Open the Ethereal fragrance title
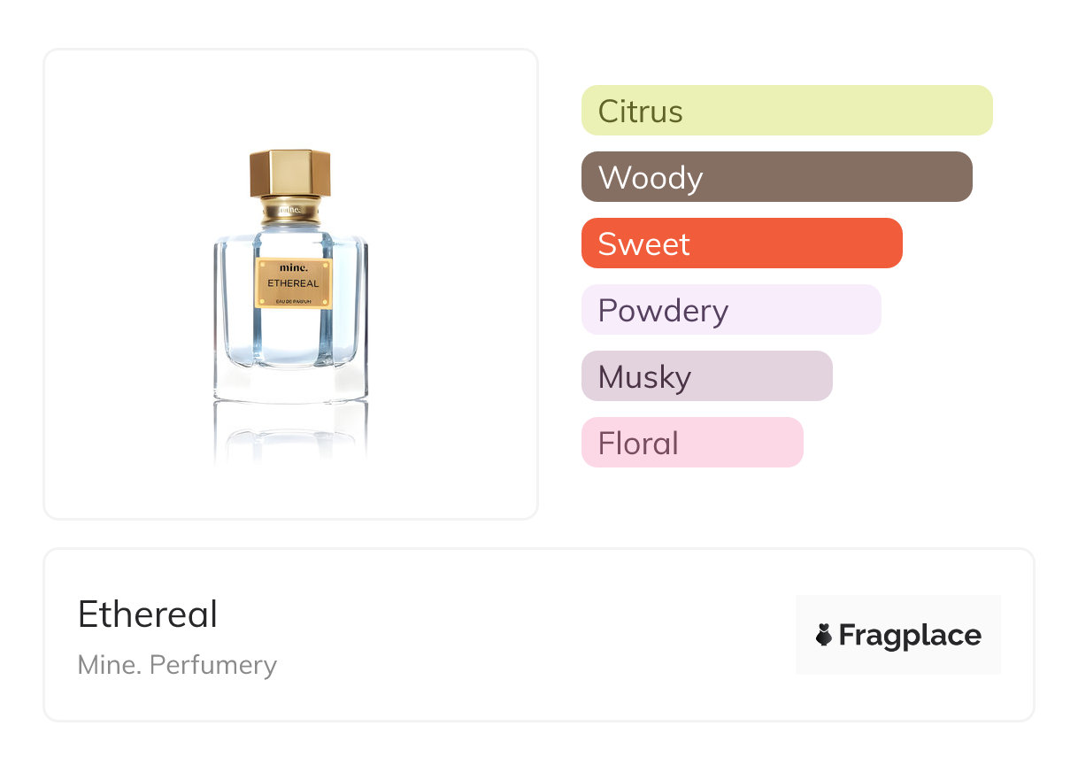Screen dimensions: 1078x765 148,614
